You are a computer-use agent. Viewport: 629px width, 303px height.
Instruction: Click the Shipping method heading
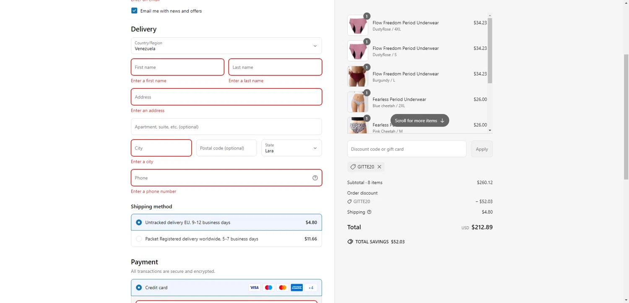tap(151, 207)
